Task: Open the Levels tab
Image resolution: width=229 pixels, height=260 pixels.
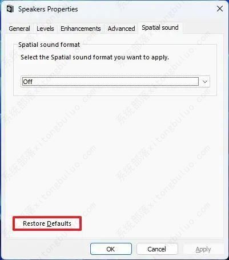Action: pos(45,29)
